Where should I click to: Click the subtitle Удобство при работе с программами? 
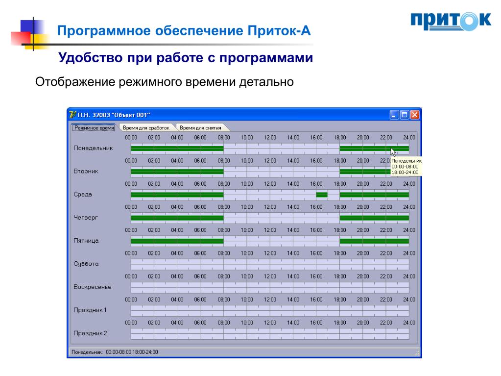coord(186,58)
